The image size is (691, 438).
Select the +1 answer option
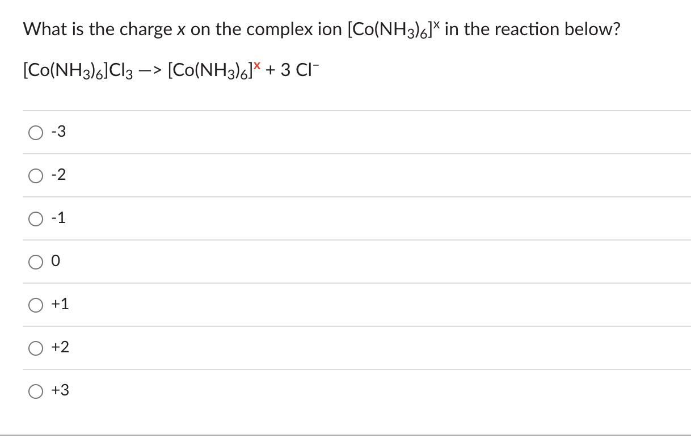[x=35, y=304]
